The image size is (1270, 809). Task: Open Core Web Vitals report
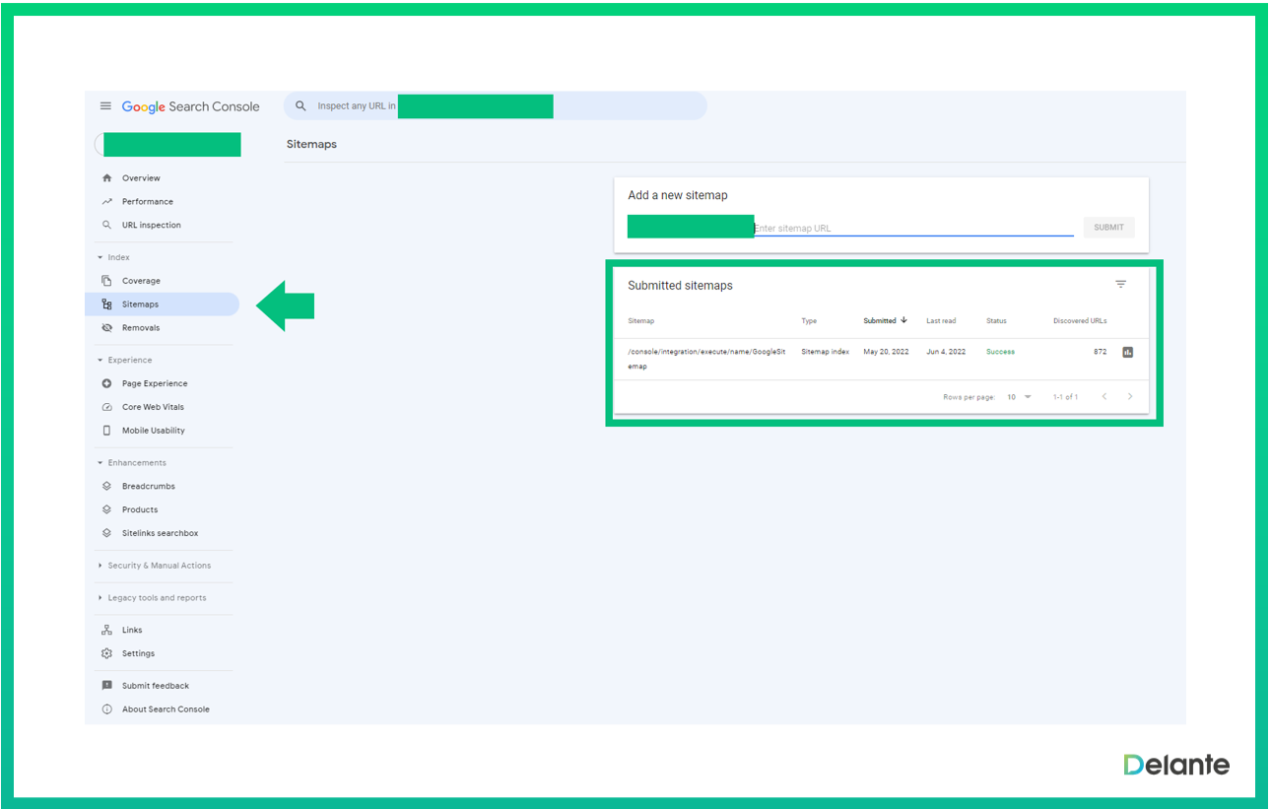tap(153, 407)
